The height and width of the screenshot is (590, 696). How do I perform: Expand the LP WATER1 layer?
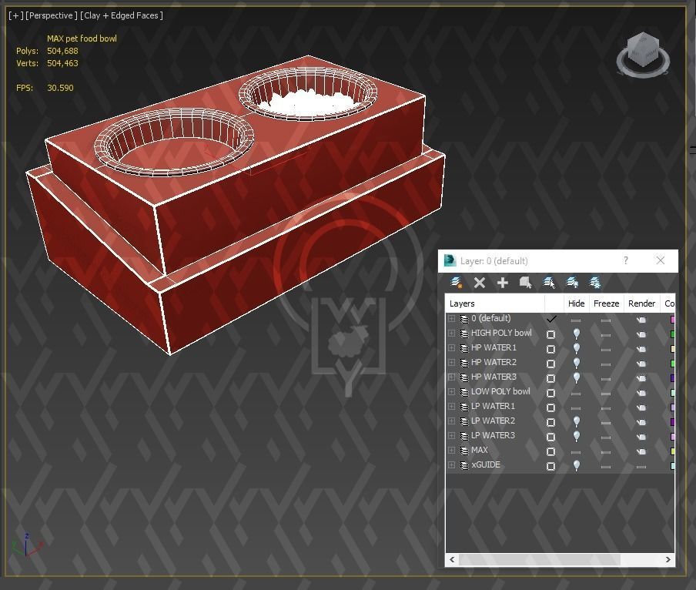click(451, 407)
